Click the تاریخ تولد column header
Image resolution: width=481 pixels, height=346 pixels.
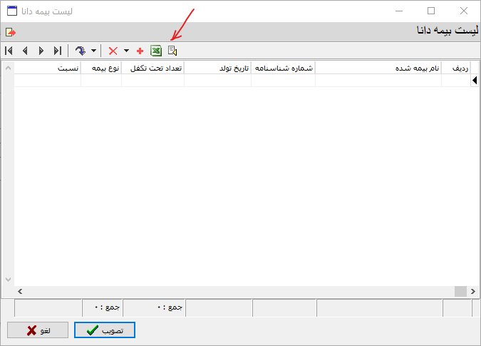coord(217,68)
